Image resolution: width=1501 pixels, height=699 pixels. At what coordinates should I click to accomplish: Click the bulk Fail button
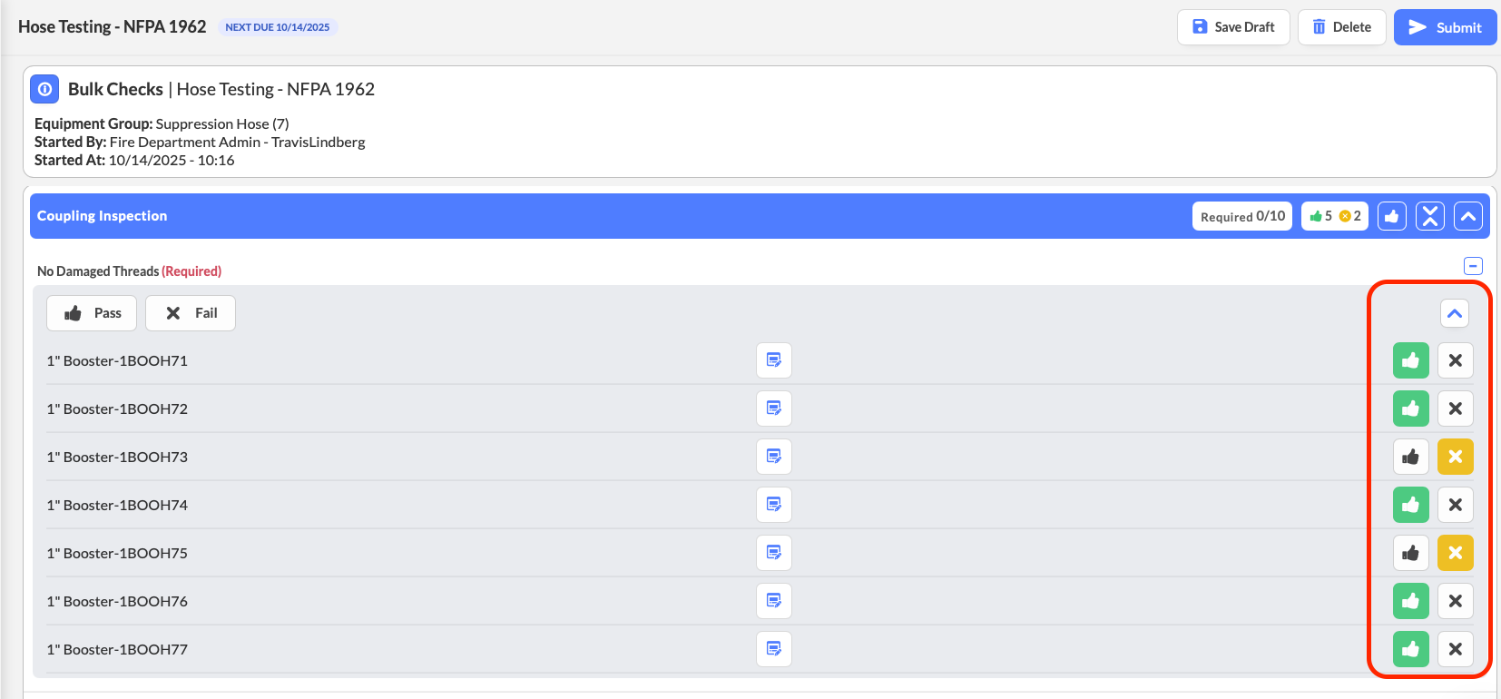click(x=191, y=313)
